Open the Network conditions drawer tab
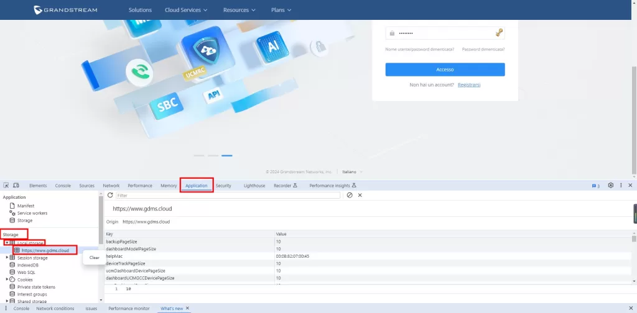This screenshot has height=313, width=637. 55,309
